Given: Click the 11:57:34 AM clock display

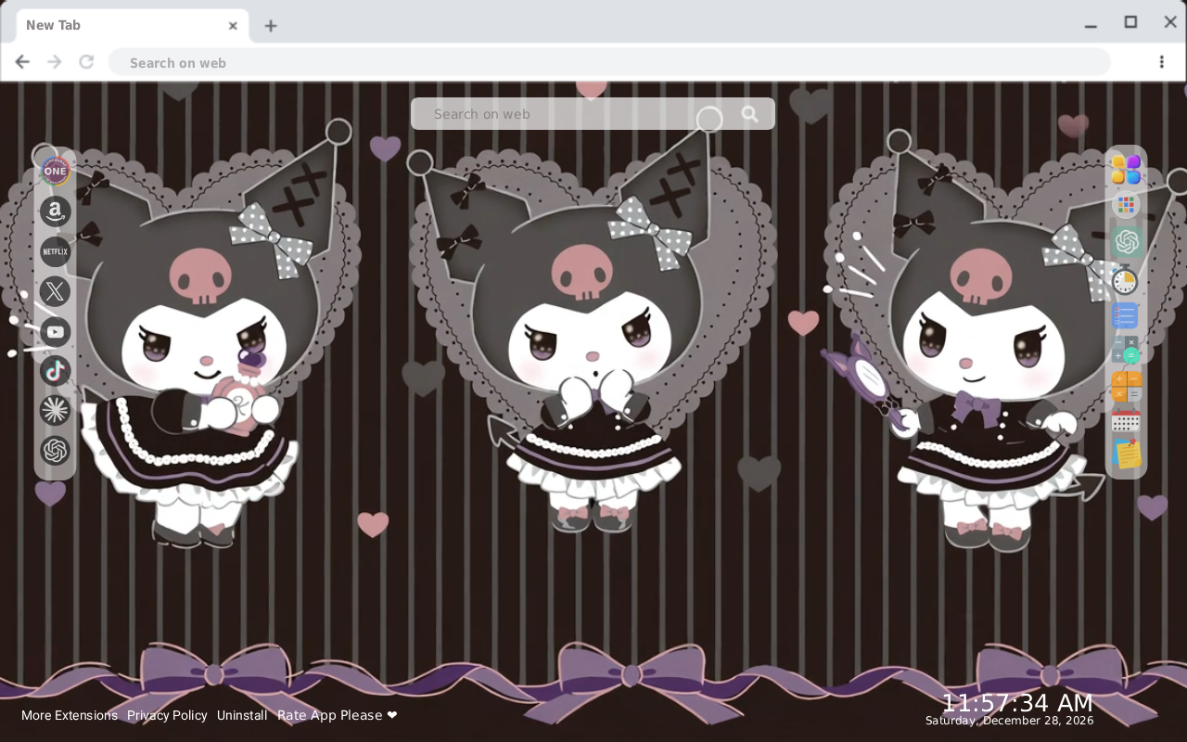Looking at the screenshot, I should click(1017, 702).
